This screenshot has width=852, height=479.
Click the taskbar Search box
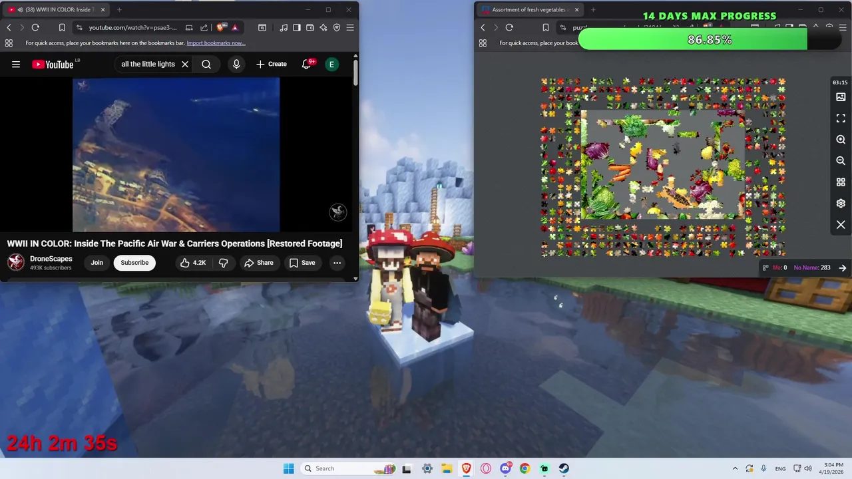point(348,468)
